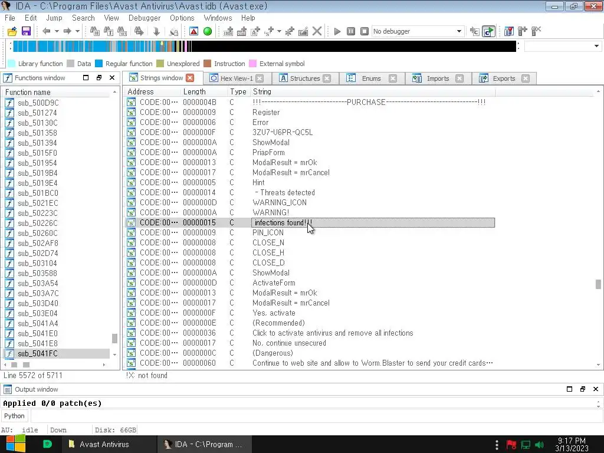This screenshot has width=604, height=453.
Task: Toggle the C with green arrow icon
Action: click(488, 31)
